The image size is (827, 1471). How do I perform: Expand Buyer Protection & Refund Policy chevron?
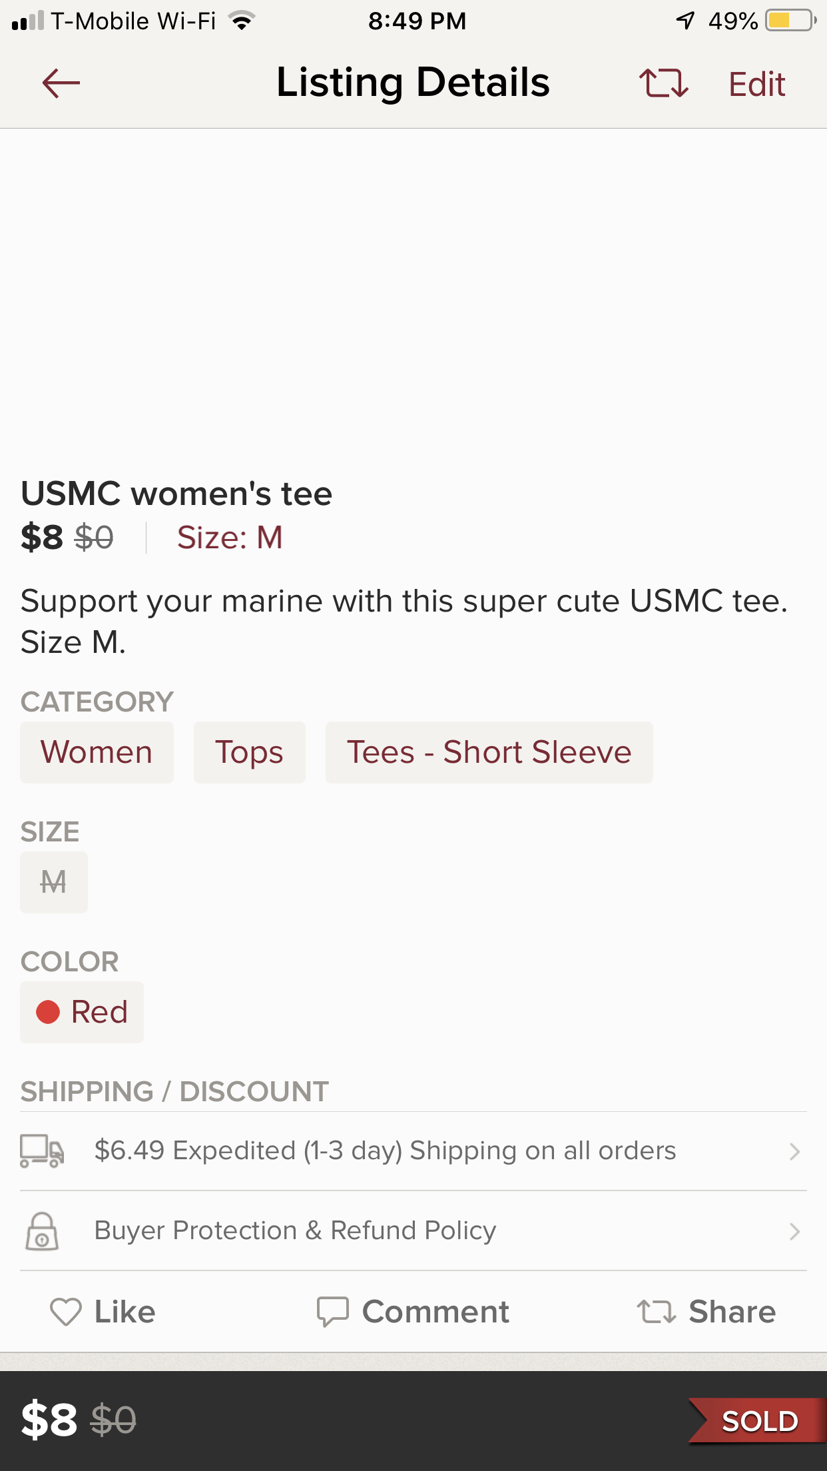tap(794, 1231)
